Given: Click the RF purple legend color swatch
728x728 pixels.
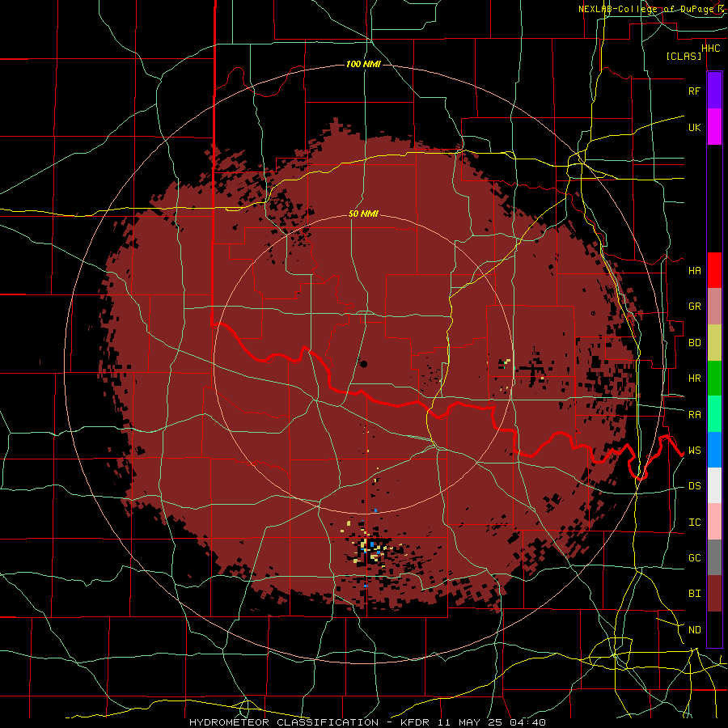Looking at the screenshot, I should [714, 91].
